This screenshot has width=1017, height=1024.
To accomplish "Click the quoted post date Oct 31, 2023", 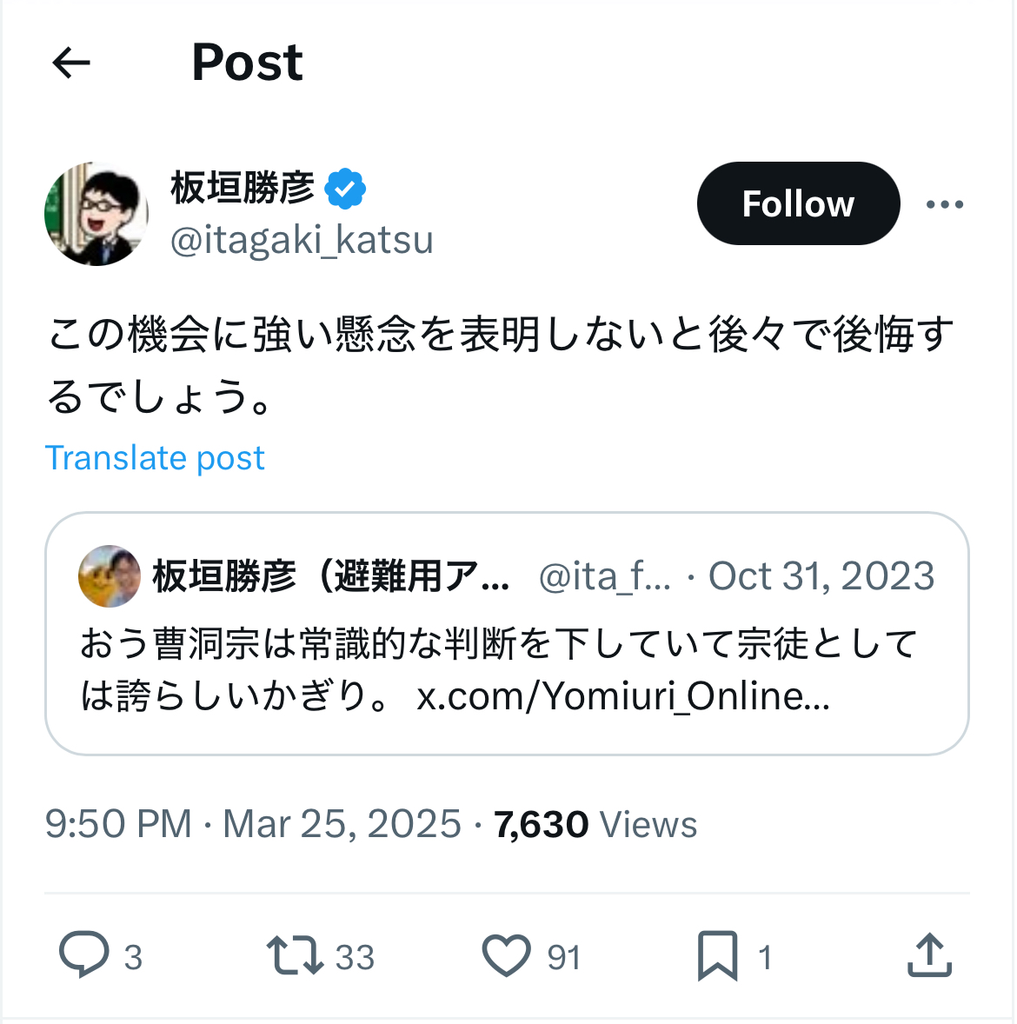I will 821,575.
